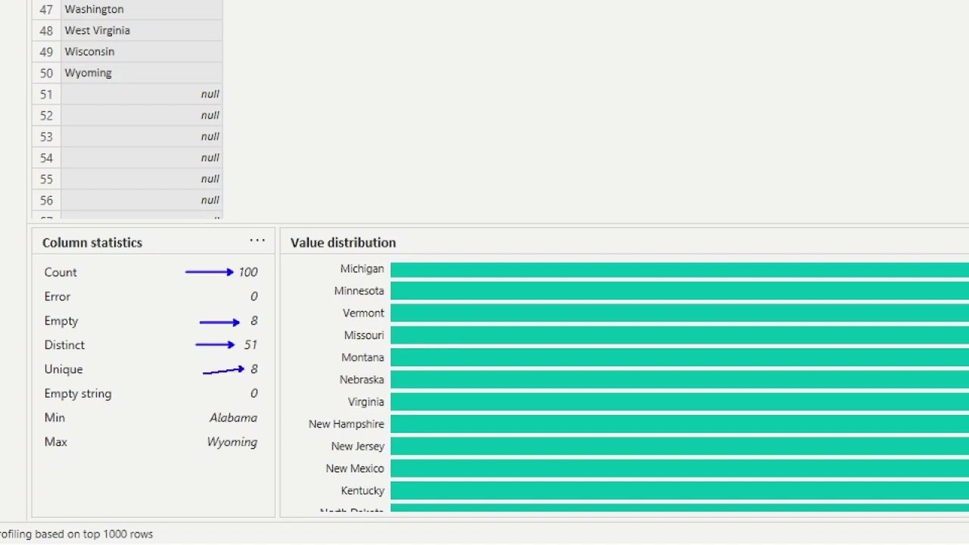Click the New Mexico bar in chart
Viewport: 969px width, 545px height.
coord(680,469)
